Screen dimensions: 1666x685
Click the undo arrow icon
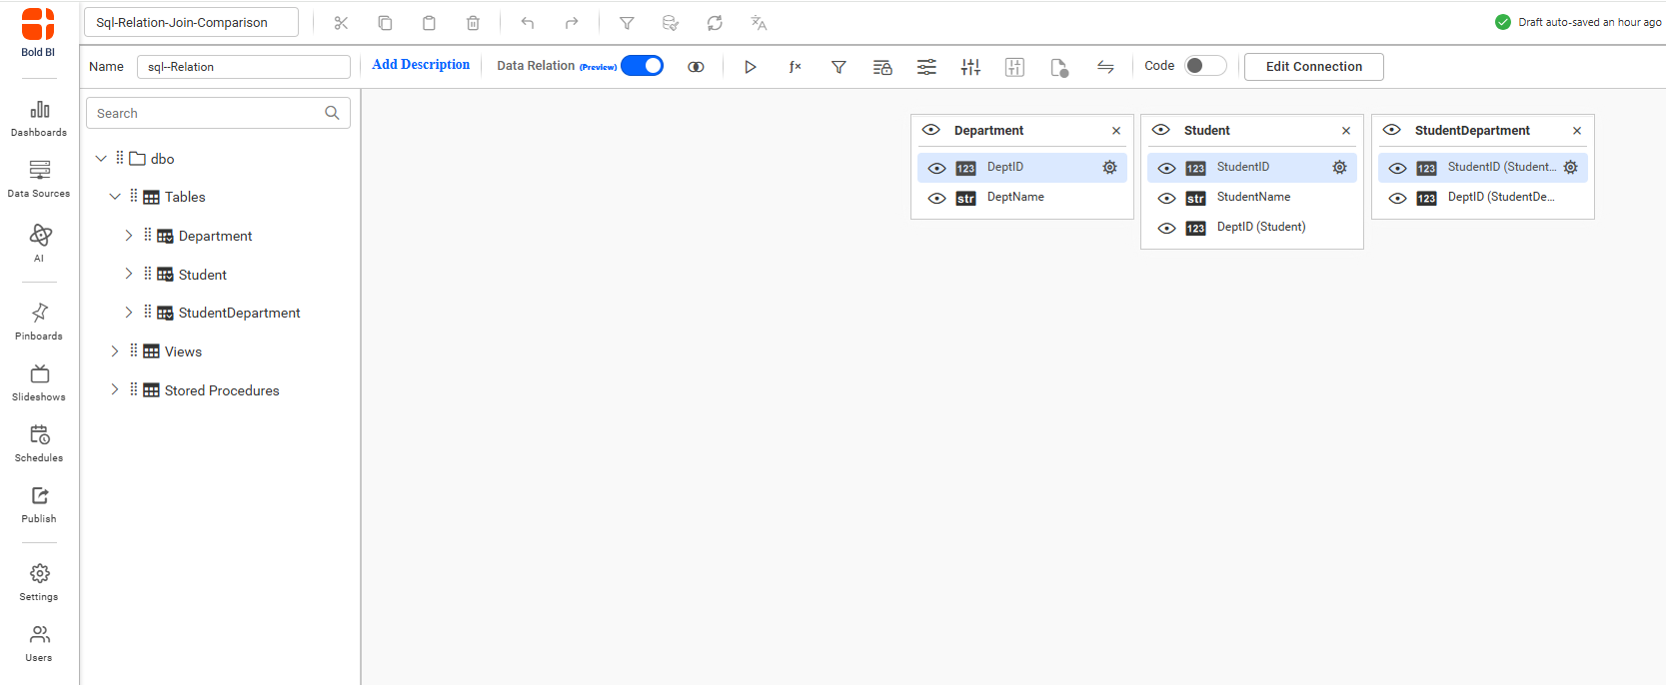[x=528, y=23]
